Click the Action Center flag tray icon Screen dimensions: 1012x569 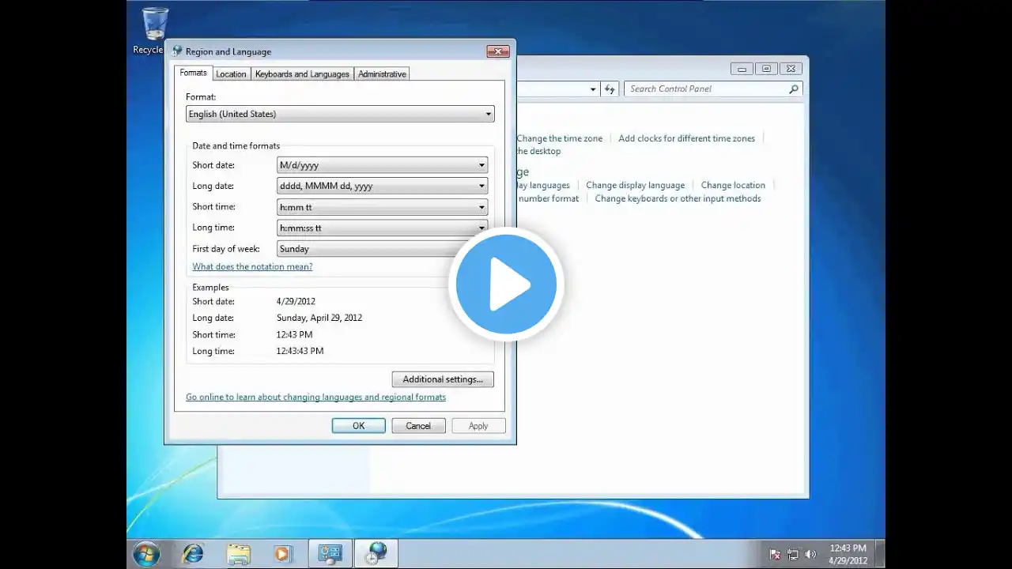point(776,554)
